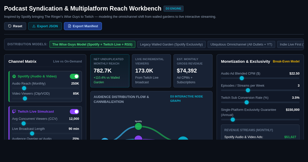
Task: Click the Spotify logo icon in Channel Matrix
Action: click(14, 76)
